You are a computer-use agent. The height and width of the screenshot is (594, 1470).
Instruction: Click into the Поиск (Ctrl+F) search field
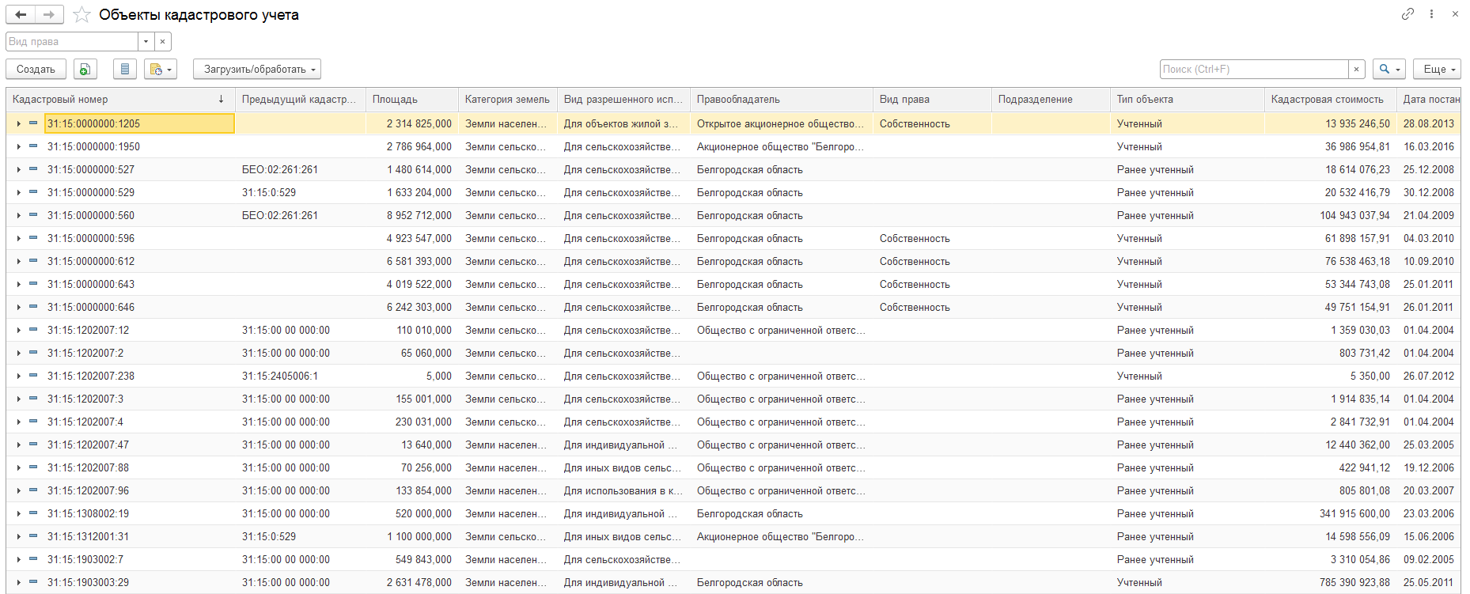click(x=1253, y=70)
